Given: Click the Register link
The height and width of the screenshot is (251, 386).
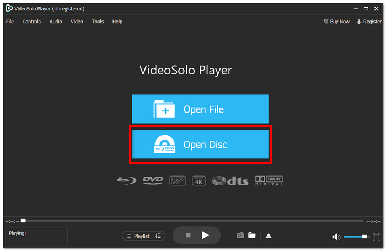Looking at the screenshot, I should [x=369, y=22].
